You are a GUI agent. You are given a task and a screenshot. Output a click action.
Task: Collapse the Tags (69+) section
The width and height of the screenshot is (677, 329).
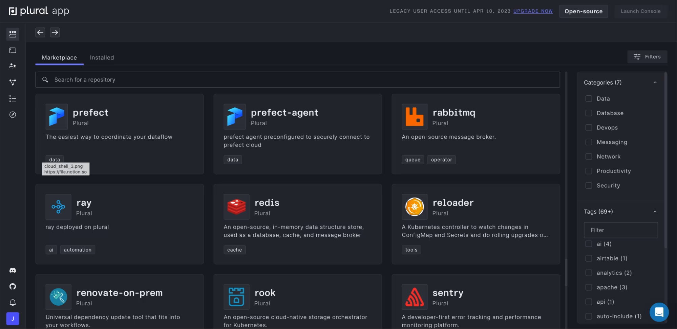(655, 212)
